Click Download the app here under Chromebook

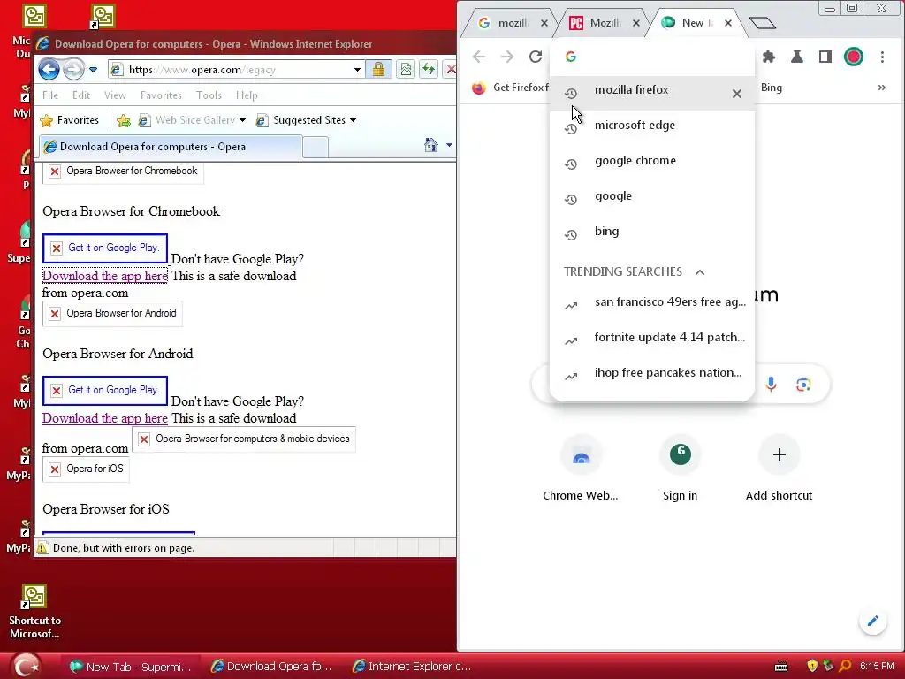click(105, 276)
